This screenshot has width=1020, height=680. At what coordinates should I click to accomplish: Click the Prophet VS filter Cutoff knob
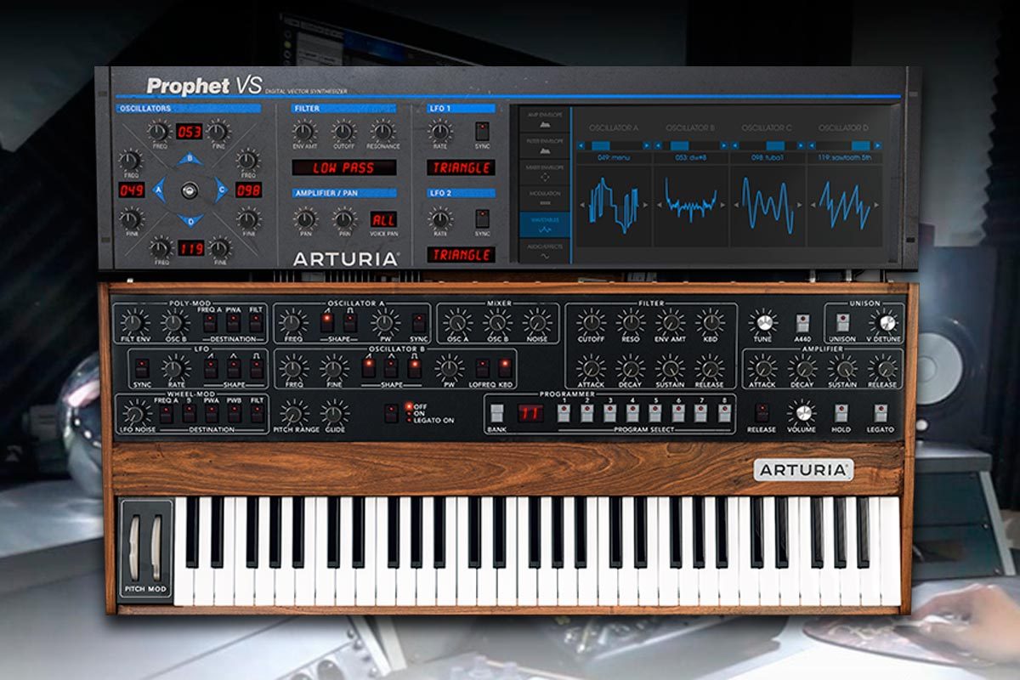(x=343, y=132)
